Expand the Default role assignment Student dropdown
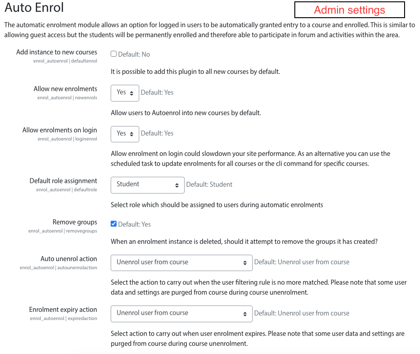The image size is (420, 354). coord(147,185)
